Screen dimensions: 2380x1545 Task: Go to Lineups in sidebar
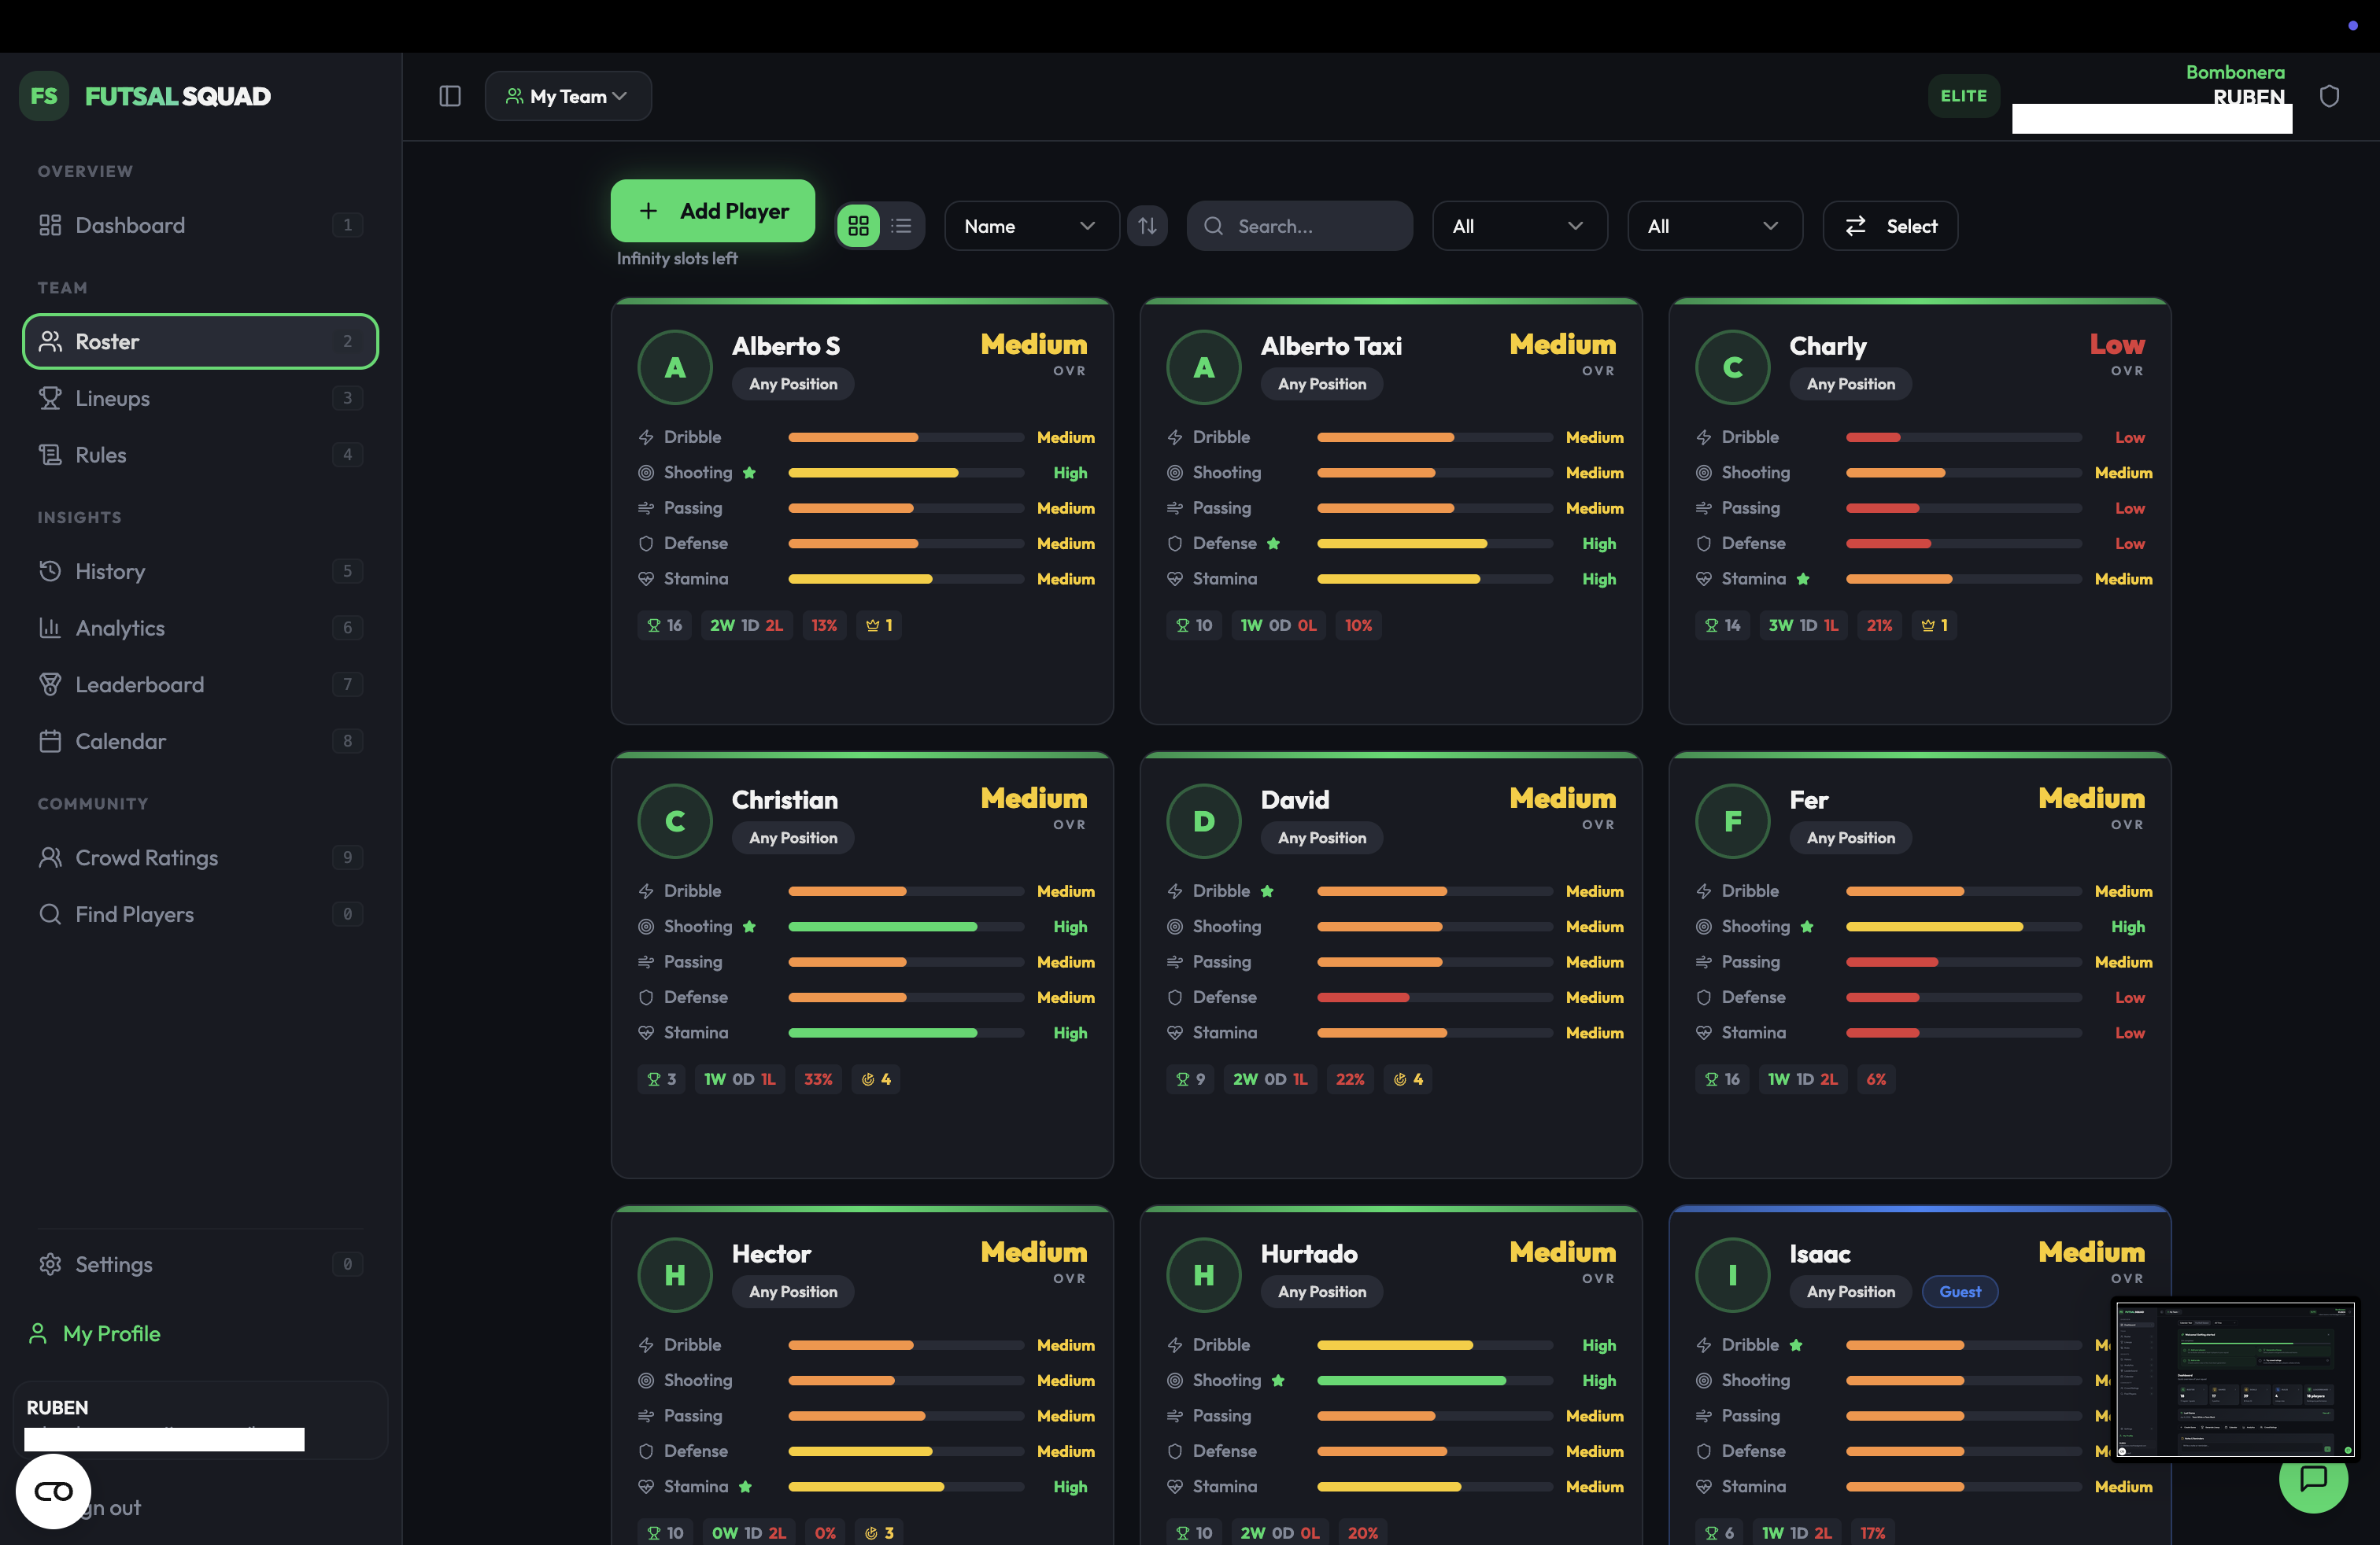click(112, 398)
